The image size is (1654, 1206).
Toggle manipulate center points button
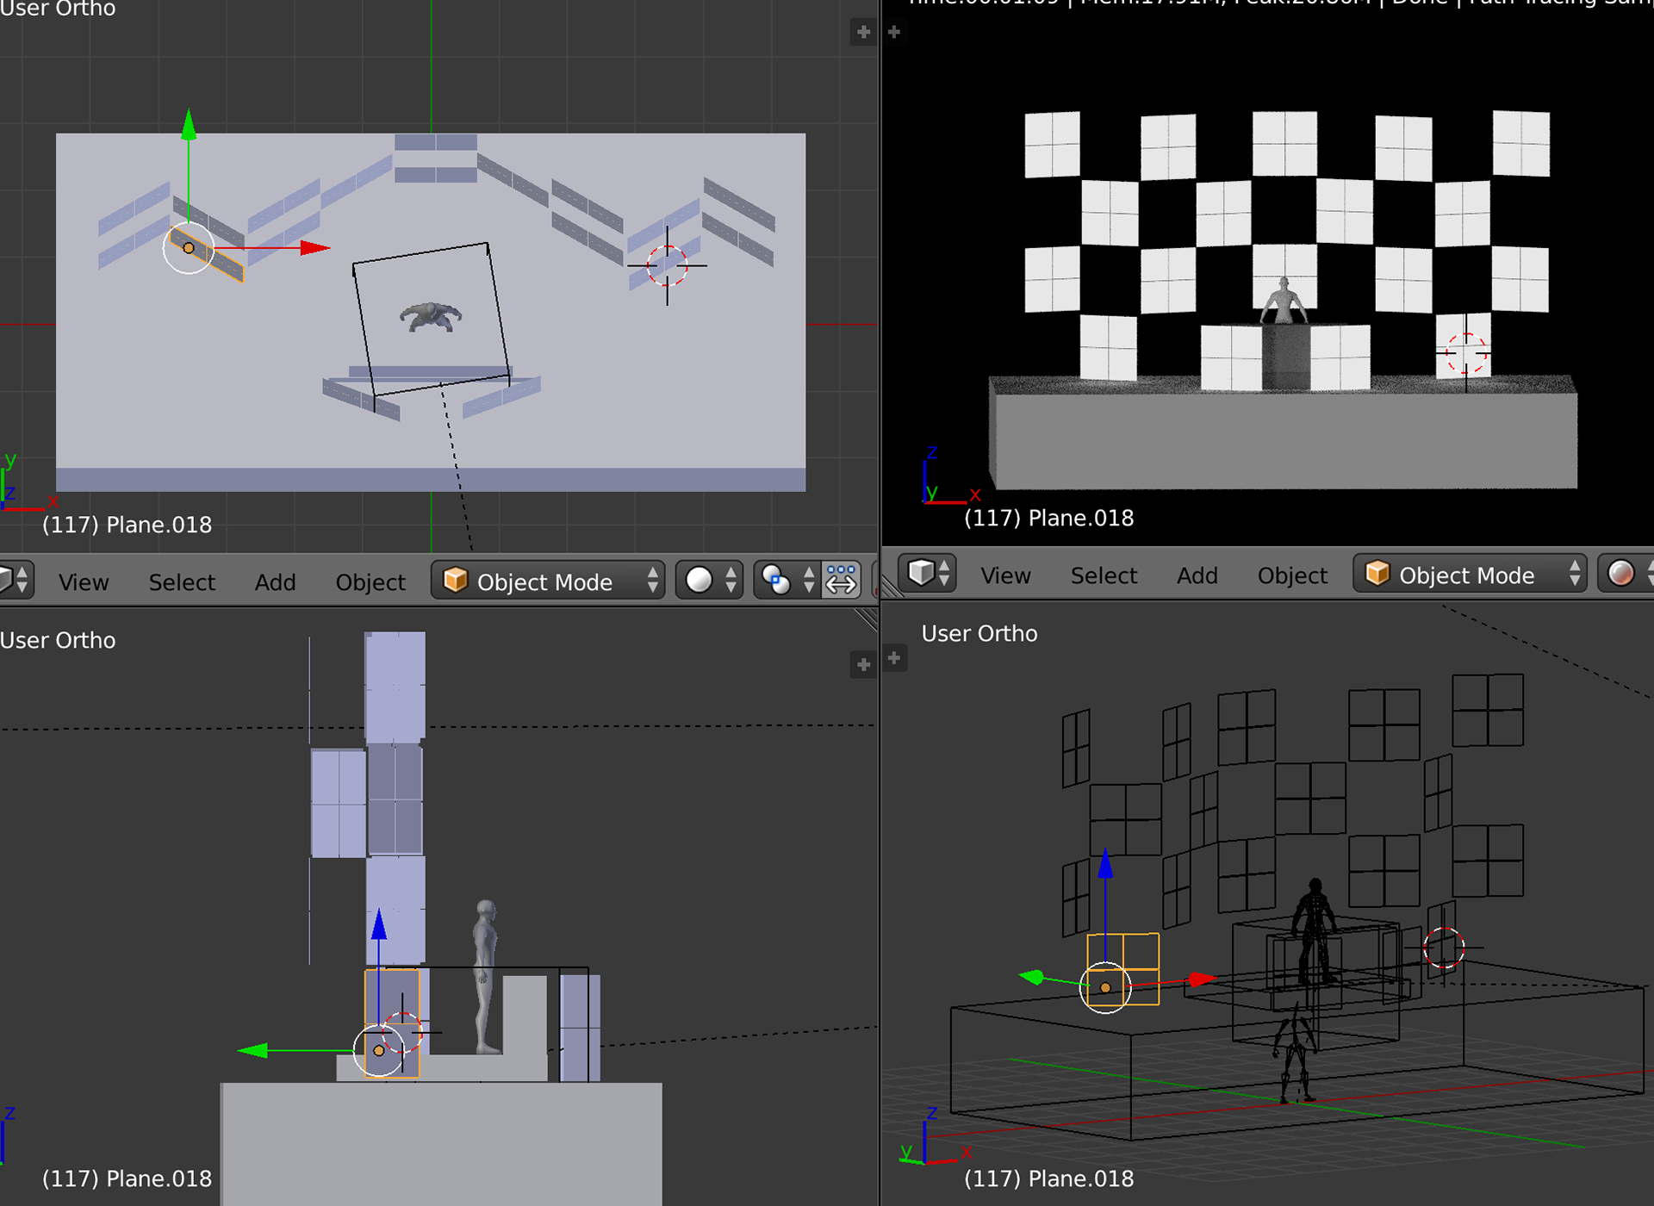pyautogui.click(x=841, y=580)
